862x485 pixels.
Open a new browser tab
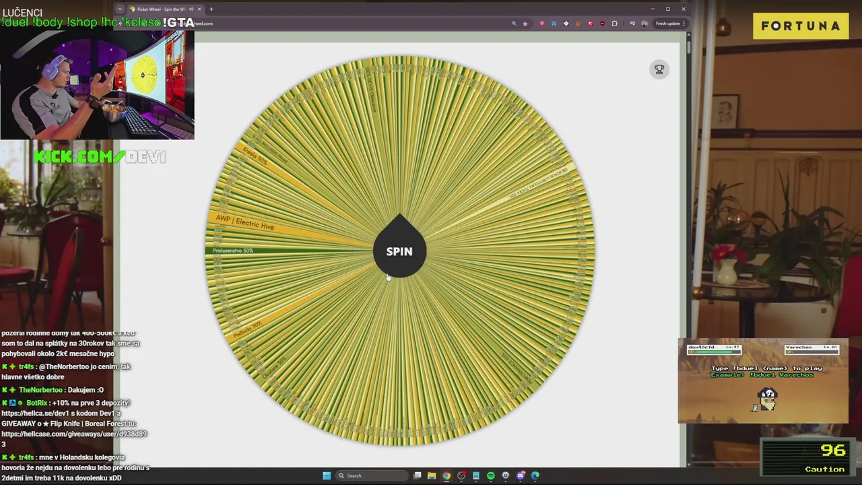pos(211,9)
